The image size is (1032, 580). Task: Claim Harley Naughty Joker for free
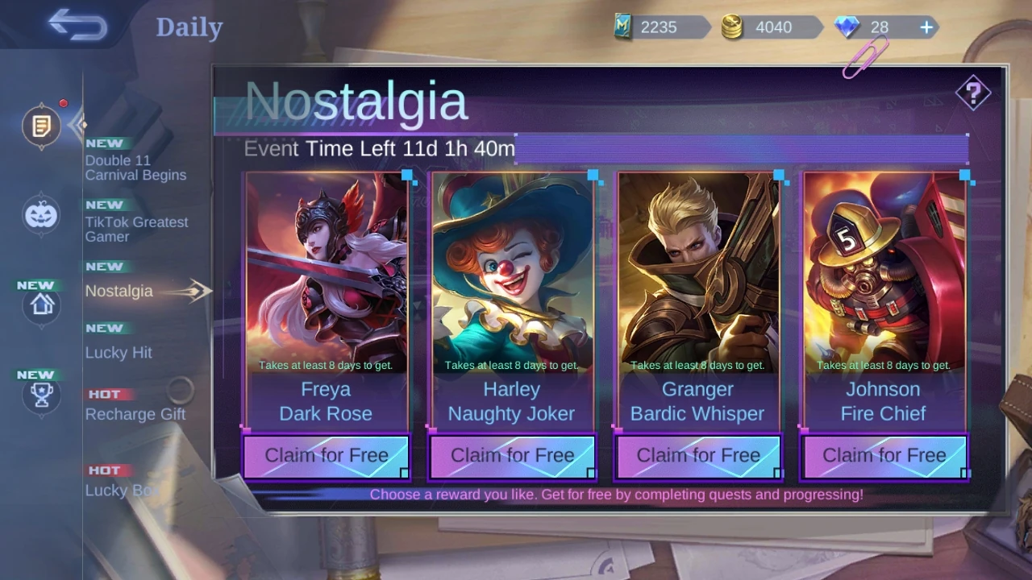[x=513, y=456]
